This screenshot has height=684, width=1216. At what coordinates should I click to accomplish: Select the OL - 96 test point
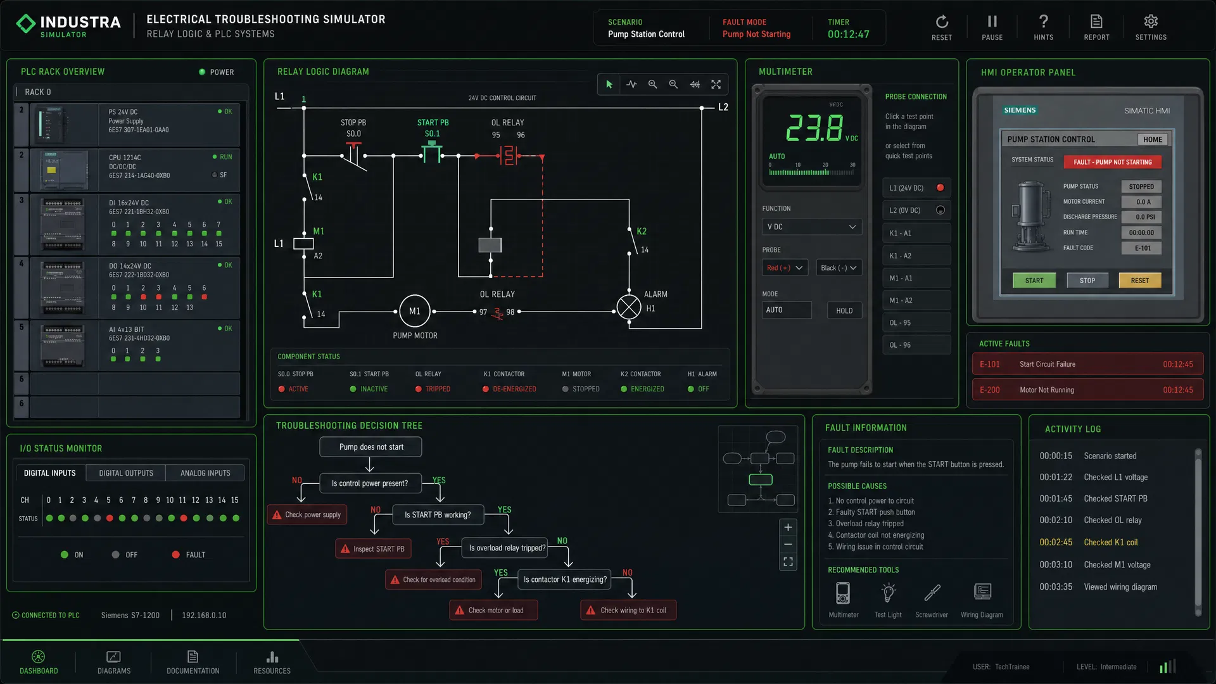916,345
